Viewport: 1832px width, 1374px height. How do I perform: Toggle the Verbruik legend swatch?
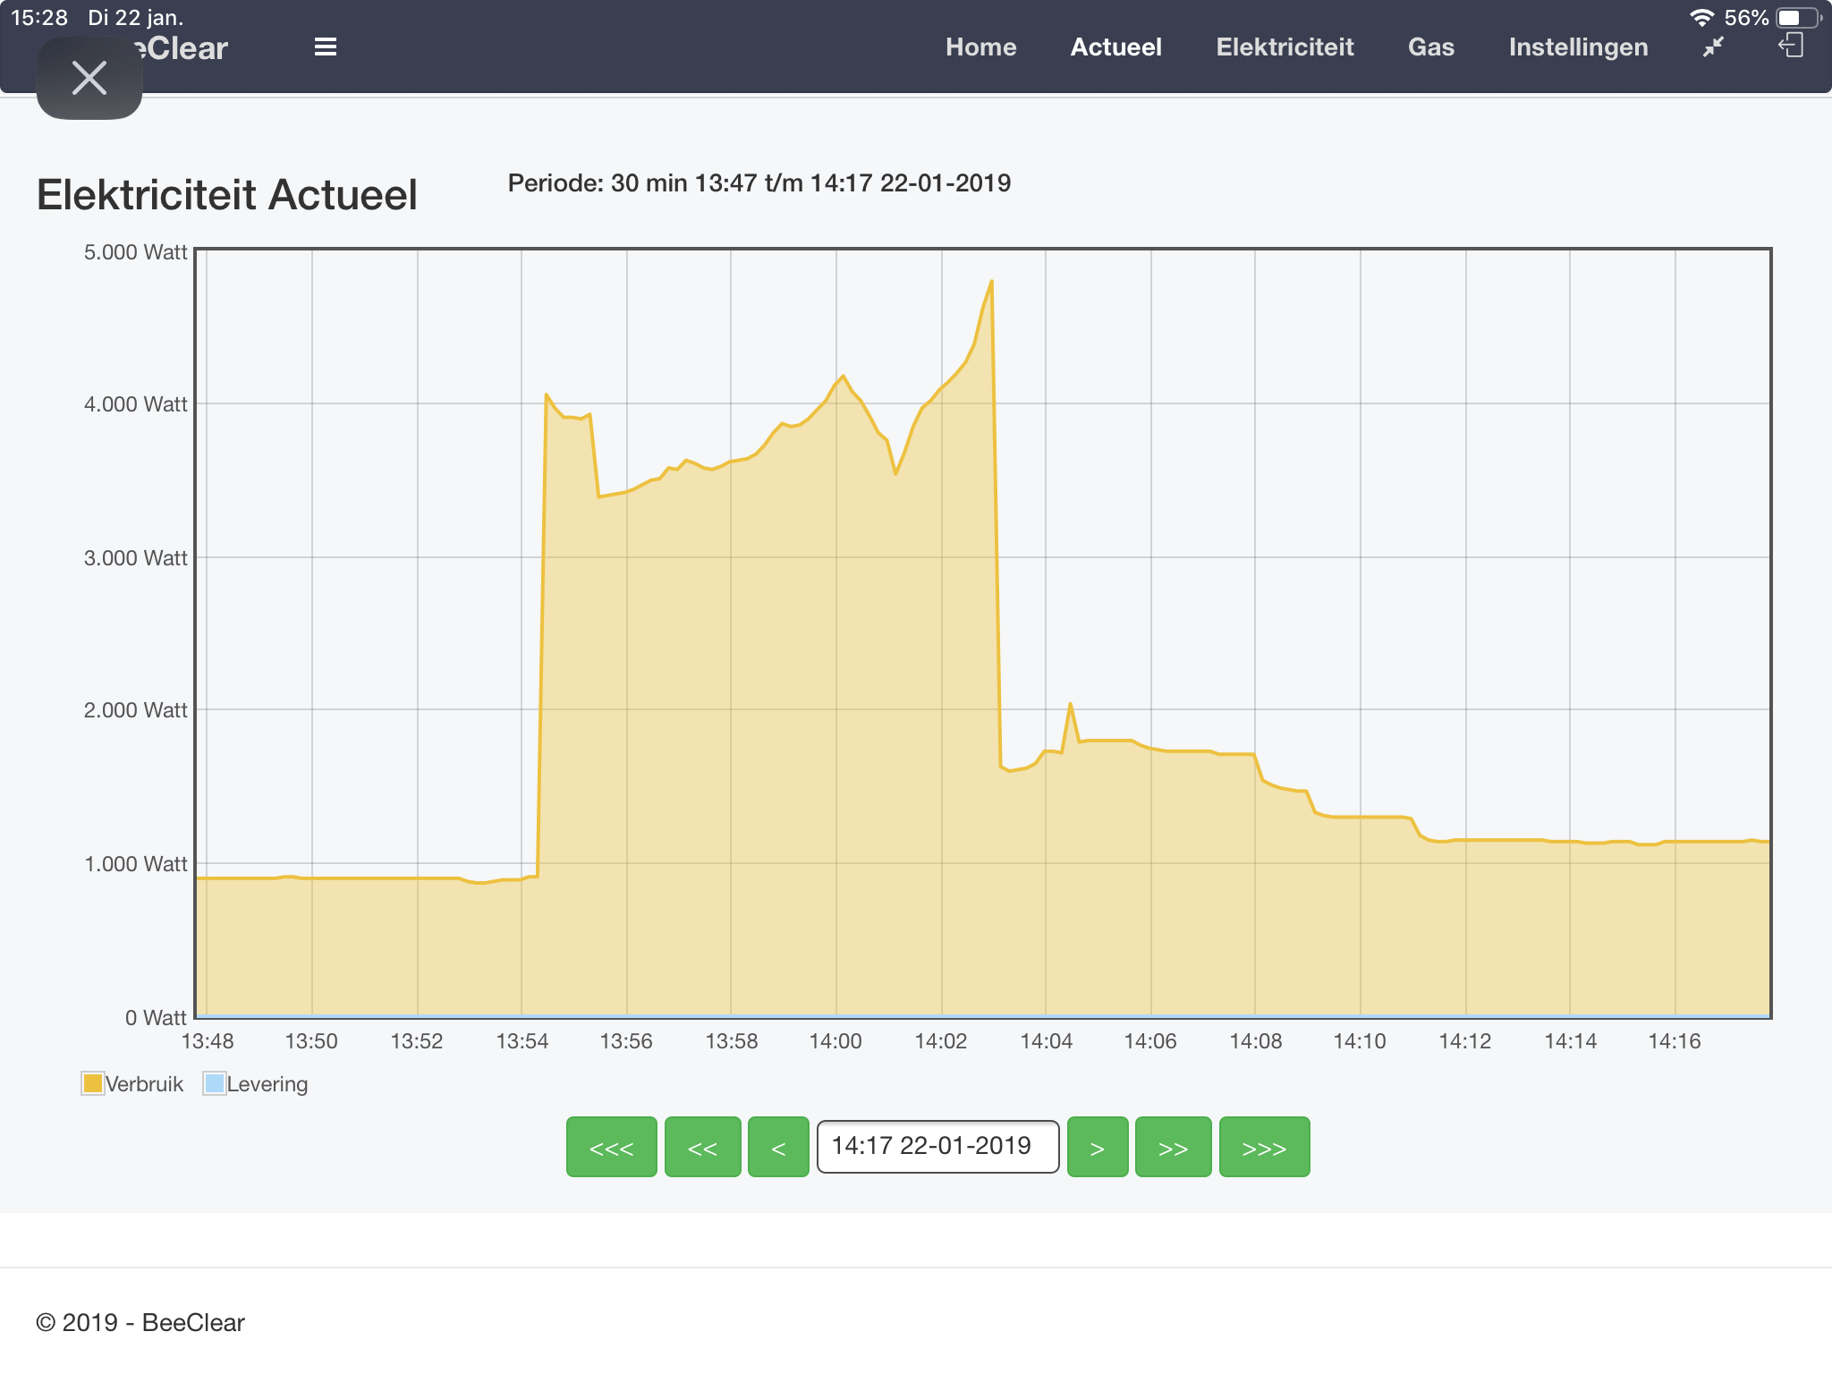point(92,1083)
